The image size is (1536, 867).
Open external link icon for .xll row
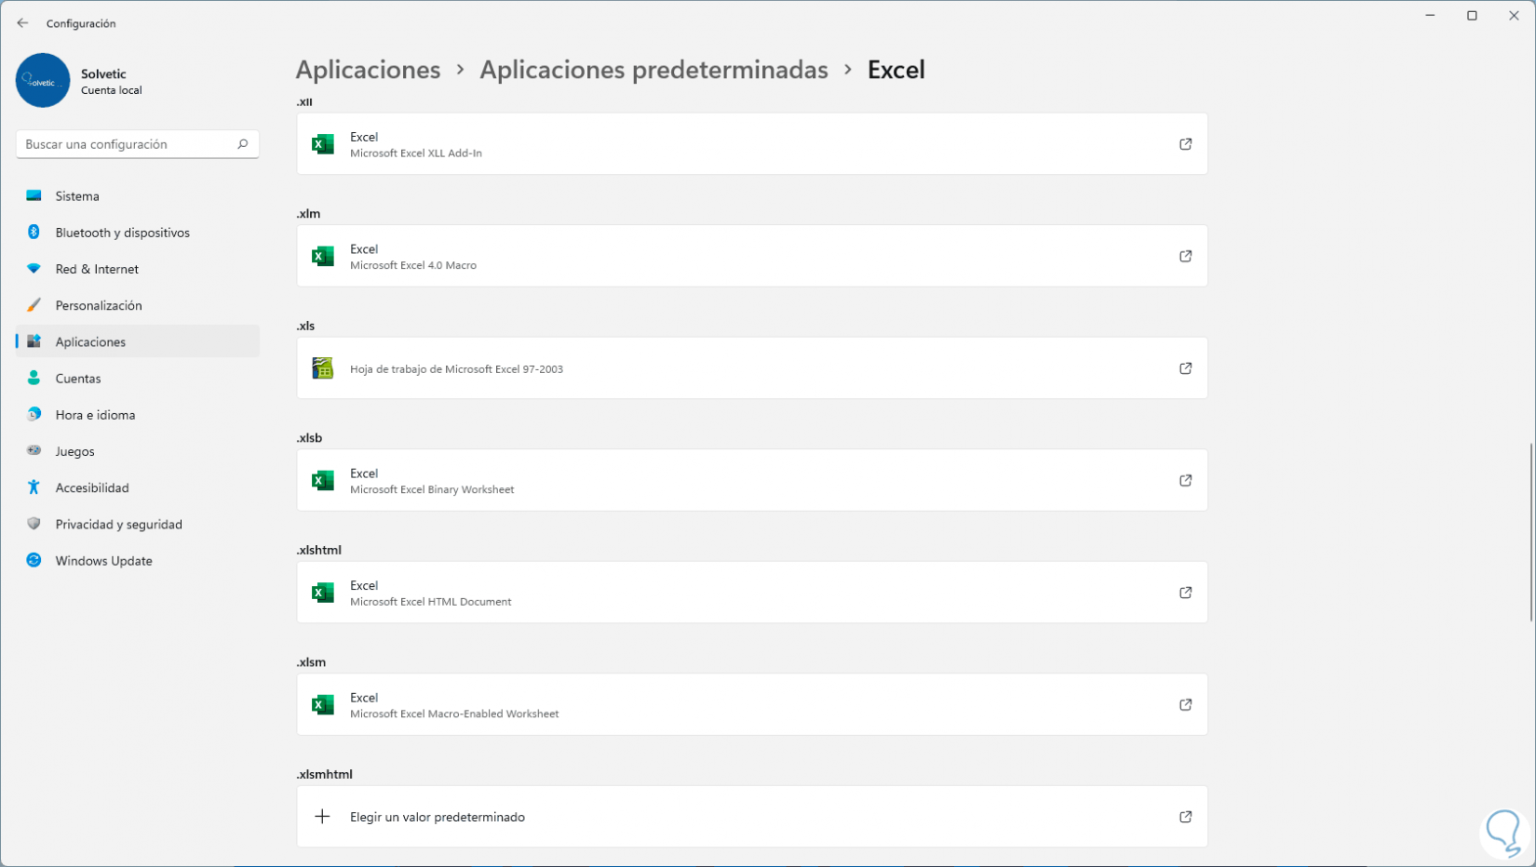point(1185,144)
